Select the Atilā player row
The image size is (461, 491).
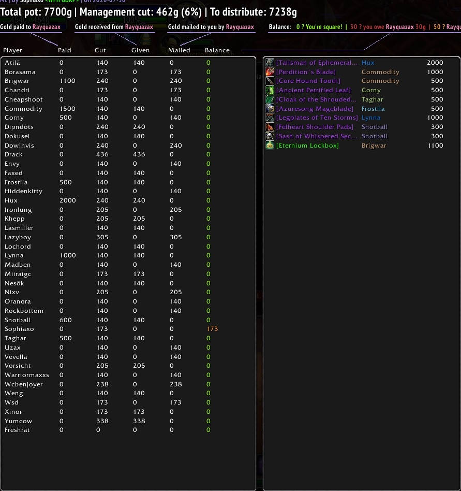click(x=128, y=63)
